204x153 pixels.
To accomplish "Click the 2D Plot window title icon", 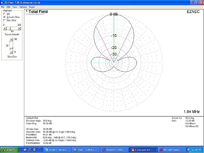I will 2,3.
